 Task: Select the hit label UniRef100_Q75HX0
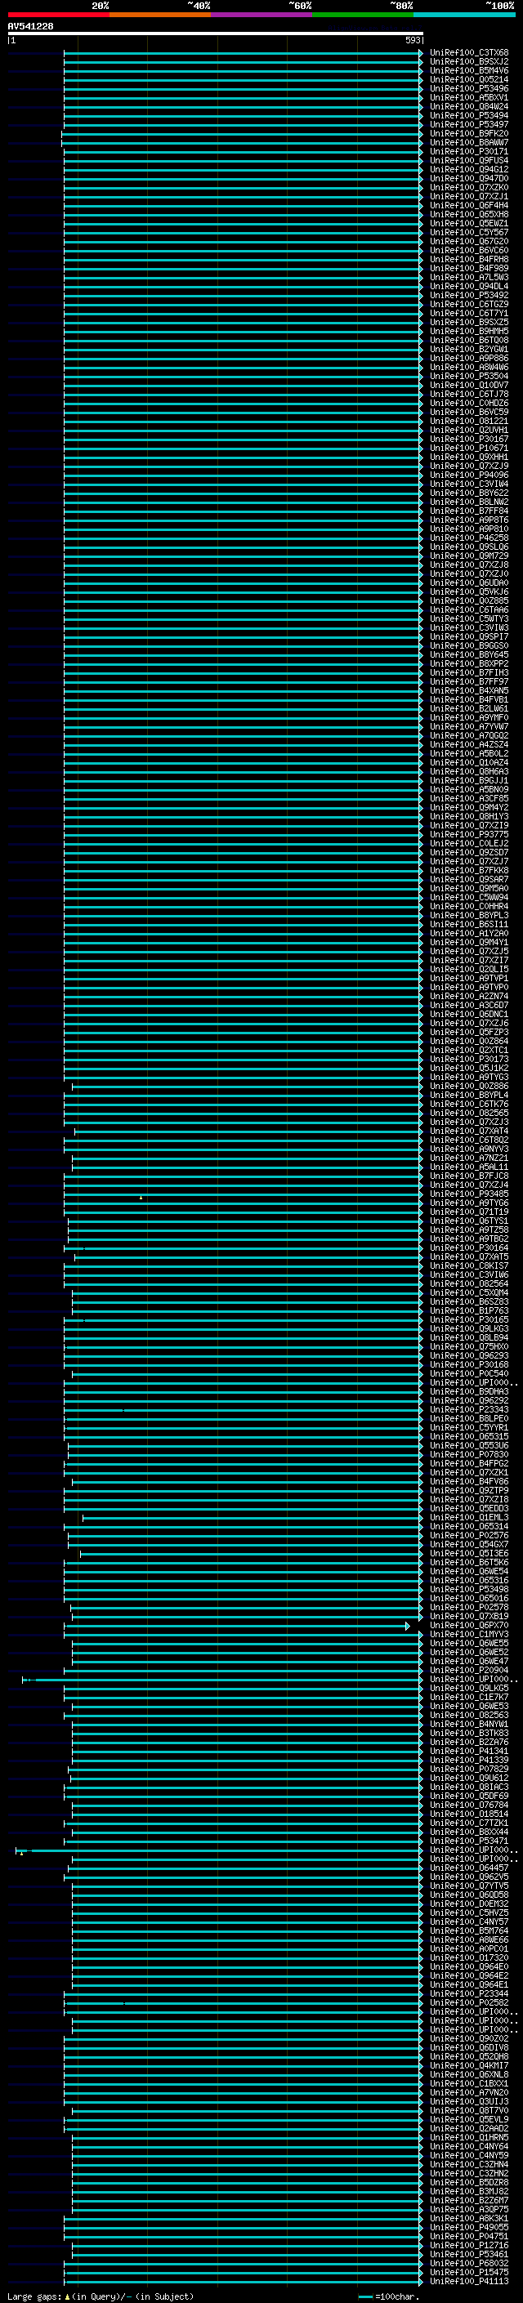[469, 1346]
